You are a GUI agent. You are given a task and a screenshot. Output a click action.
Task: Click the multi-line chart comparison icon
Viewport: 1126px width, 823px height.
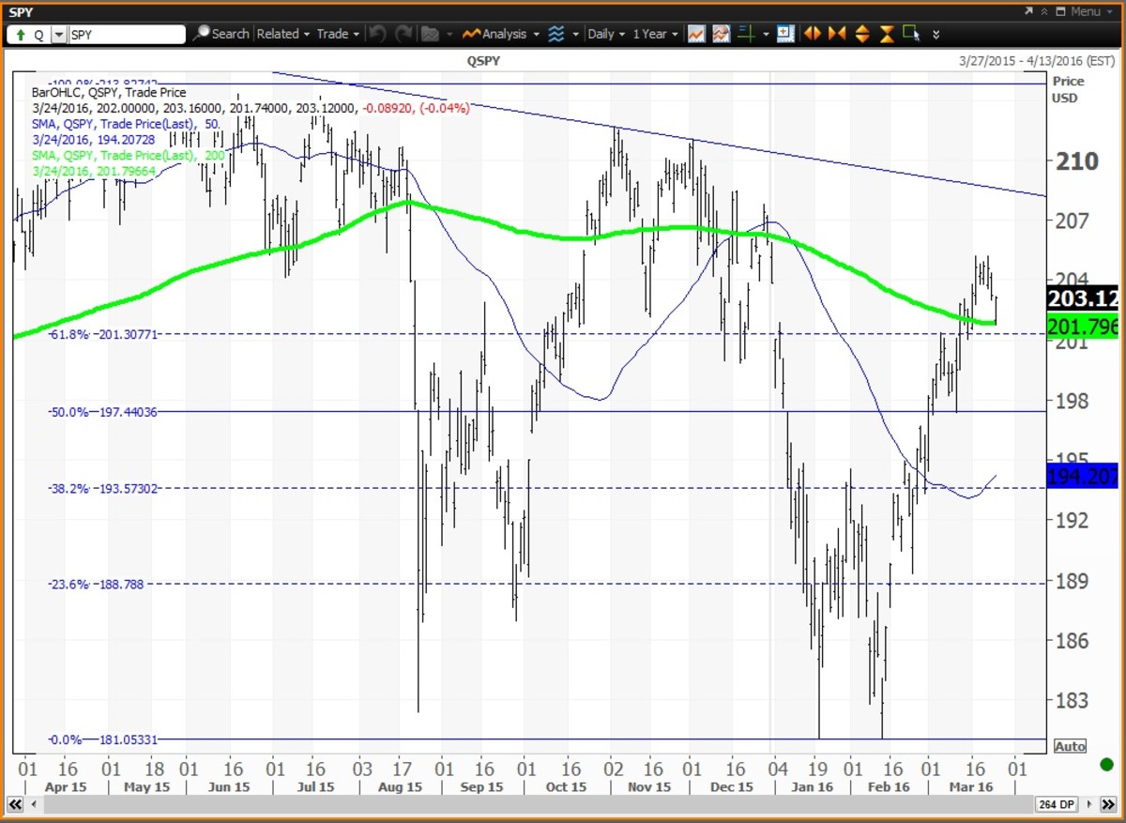click(722, 34)
